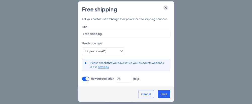Click the customers exchange points description text
252x104 pixels.
125,19
